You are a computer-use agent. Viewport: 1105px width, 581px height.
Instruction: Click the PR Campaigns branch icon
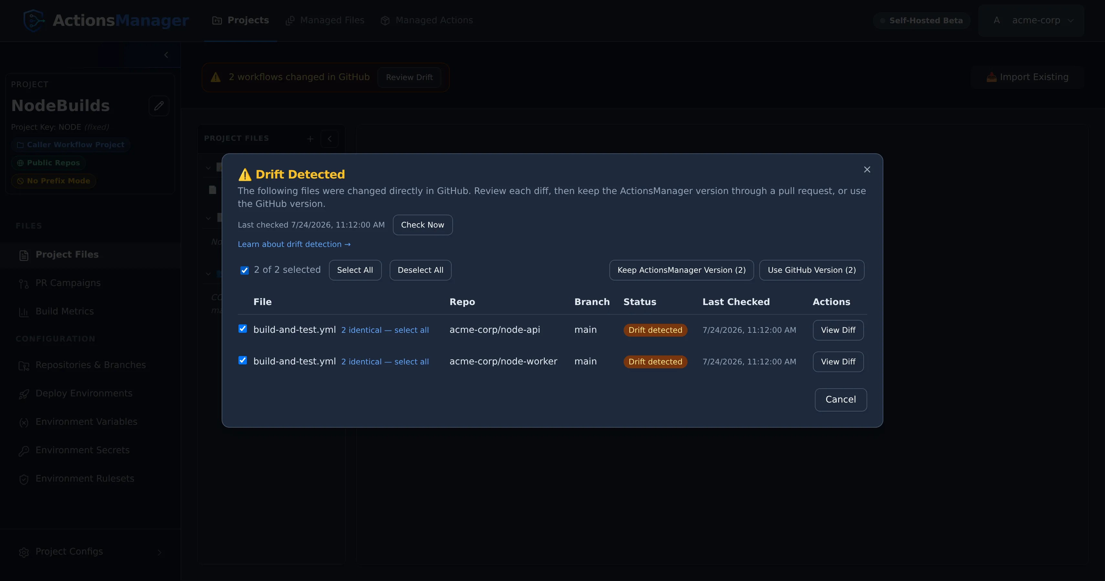pos(24,284)
